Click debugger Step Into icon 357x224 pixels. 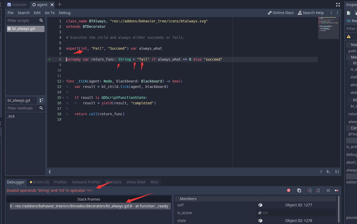click(x=309, y=190)
